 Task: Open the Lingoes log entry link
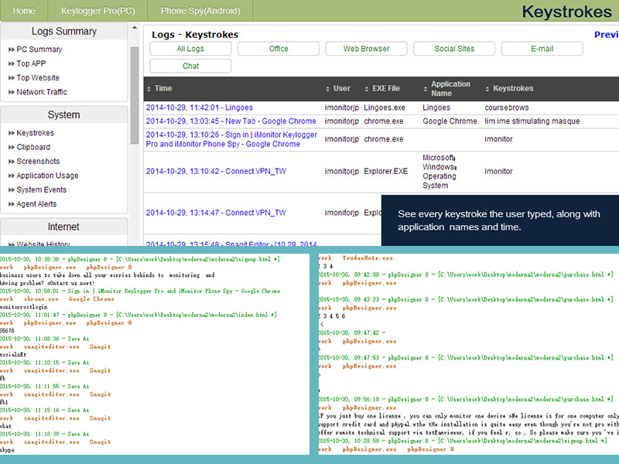pos(199,107)
